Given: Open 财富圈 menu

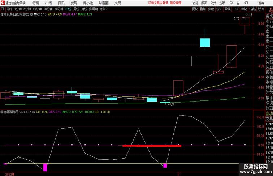Looking at the screenshot, I should tap(103, 3).
